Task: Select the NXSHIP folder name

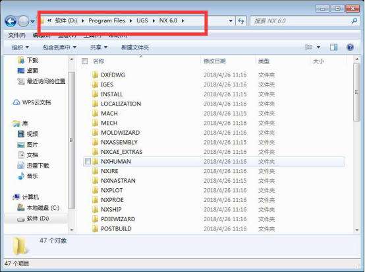Action: (111, 209)
